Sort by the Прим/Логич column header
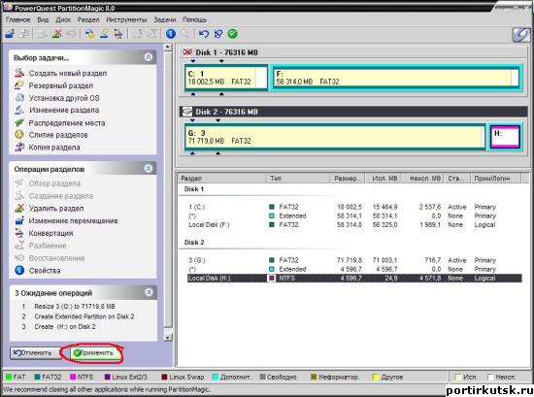534x397 pixels. coord(495,178)
